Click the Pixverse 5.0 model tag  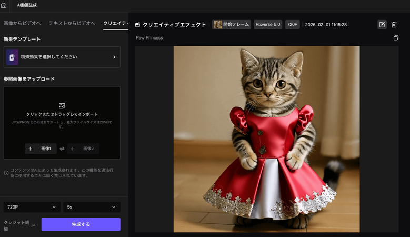268,25
